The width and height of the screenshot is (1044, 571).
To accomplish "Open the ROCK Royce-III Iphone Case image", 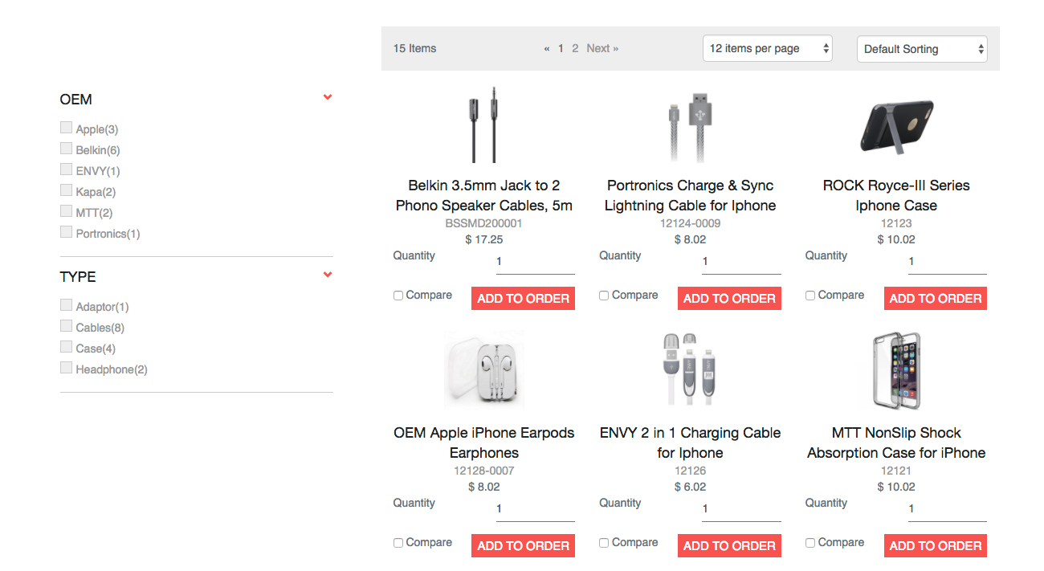I will (x=895, y=125).
